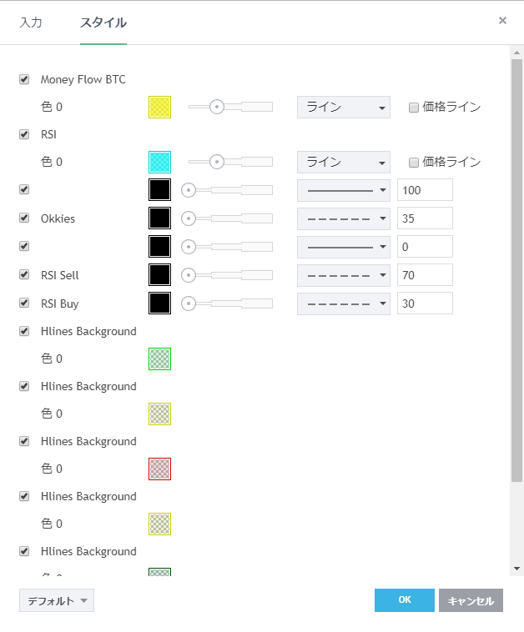The height and width of the screenshot is (632, 524).
Task: Toggle the RSI Sell checkbox
Action: [24, 275]
